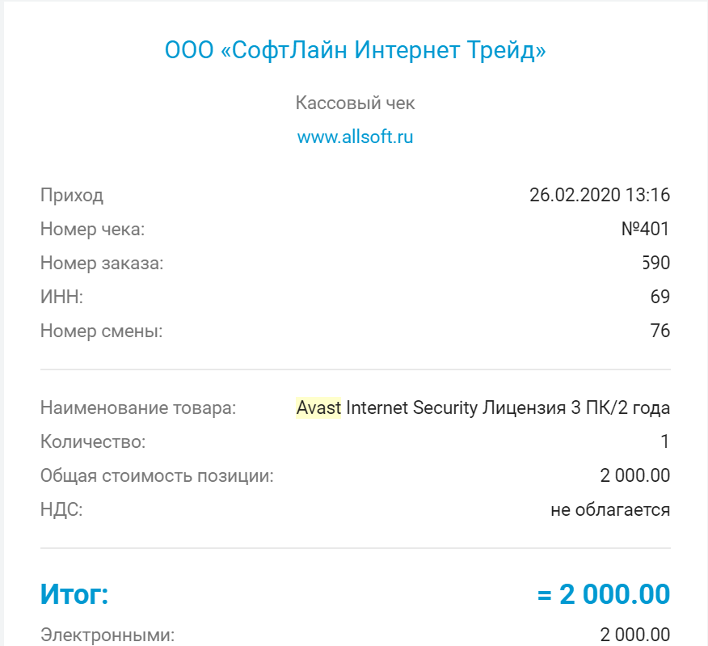Viewport: 708px width, 646px height.
Task: Click the Количество label
Action: point(93,441)
